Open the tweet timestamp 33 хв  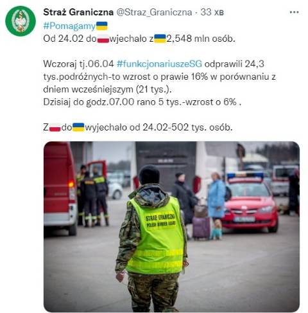click(212, 12)
